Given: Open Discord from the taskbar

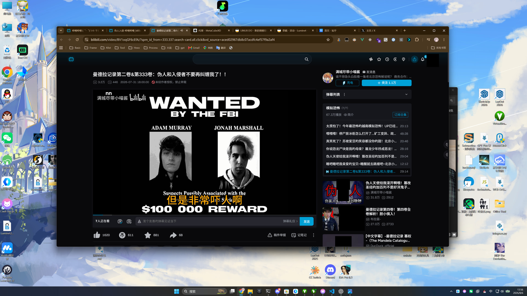Looking at the screenshot, I should (277, 291).
